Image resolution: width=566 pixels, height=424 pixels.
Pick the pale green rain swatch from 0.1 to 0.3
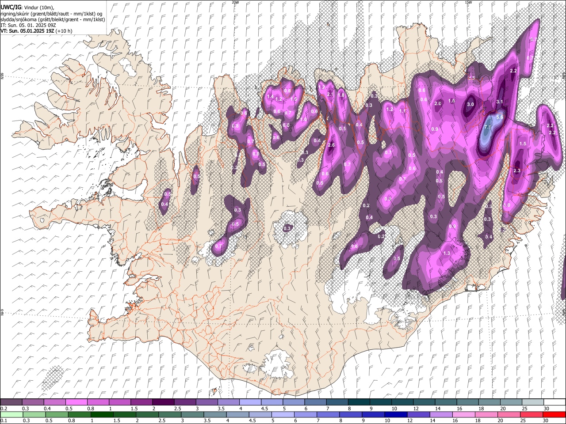point(11,414)
